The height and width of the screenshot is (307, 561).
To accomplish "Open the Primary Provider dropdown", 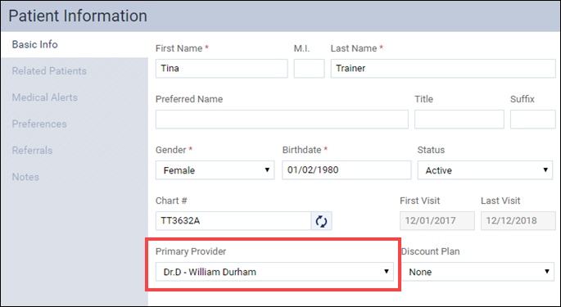I will [274, 272].
